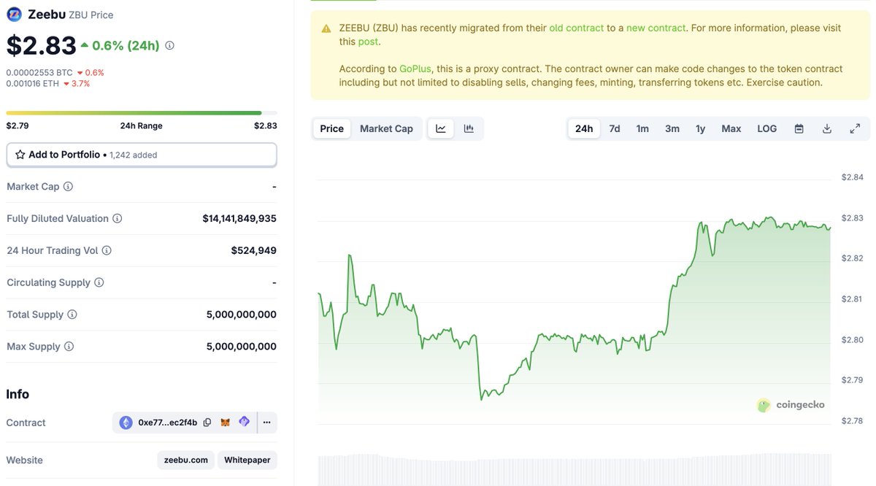Click the $2.79 range low label
Viewport: 876px width, 486px height.
[18, 126]
